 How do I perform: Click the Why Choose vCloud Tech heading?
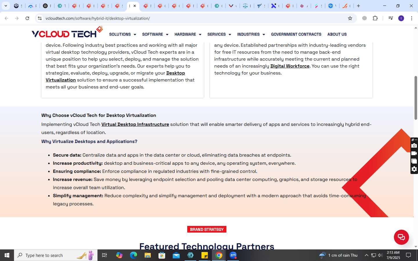pyautogui.click(x=99, y=115)
